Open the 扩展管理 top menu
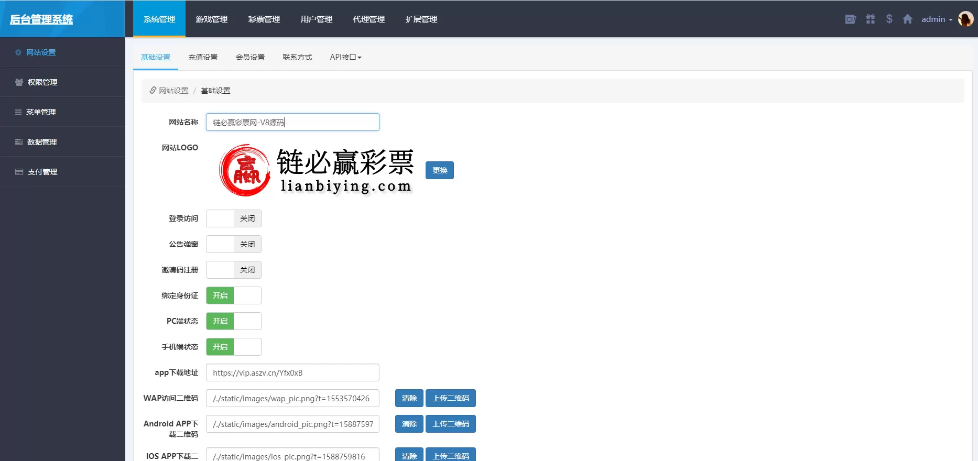Screen dimensions: 978x461 tap(421, 19)
